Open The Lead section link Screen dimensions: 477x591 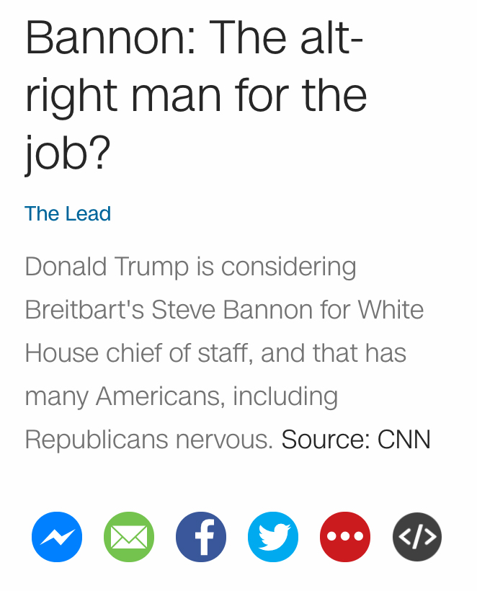(67, 214)
